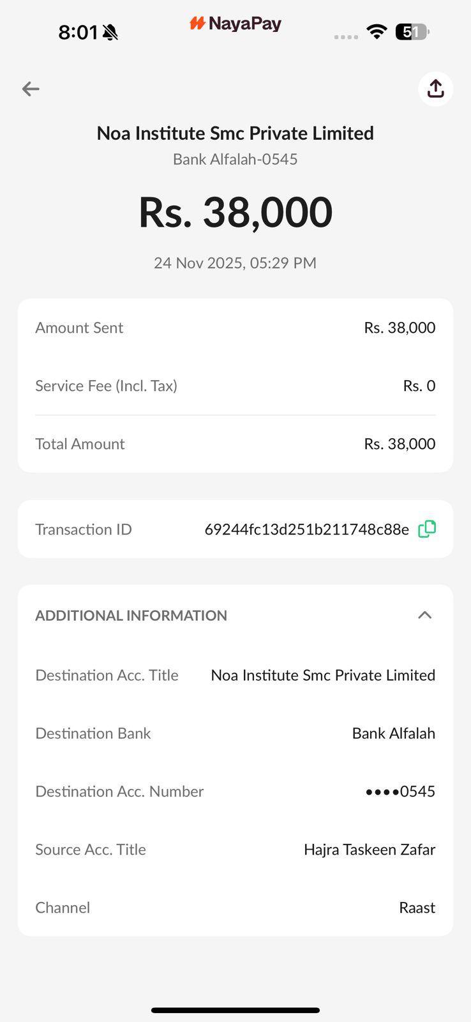This screenshot has height=1022, width=471.
Task: Tap the home indicator bar
Action: [x=235, y=1010]
